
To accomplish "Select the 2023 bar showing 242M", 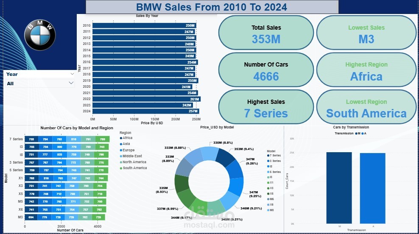I will point(142,105).
